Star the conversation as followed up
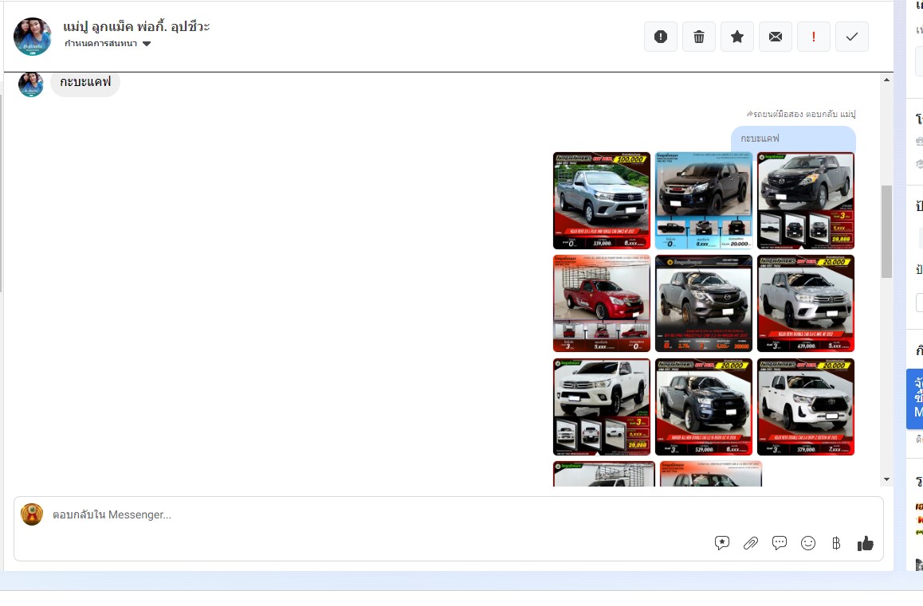 737,37
